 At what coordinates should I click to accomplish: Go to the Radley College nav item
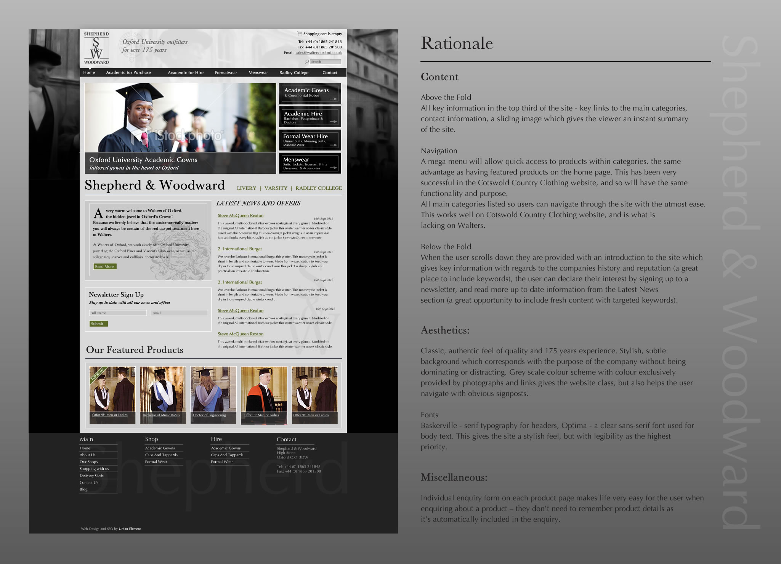294,72
